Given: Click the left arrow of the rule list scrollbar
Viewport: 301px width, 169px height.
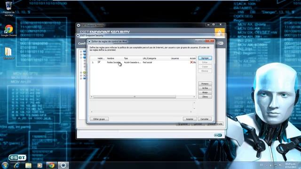Looking at the screenshot, I should click(x=92, y=97).
